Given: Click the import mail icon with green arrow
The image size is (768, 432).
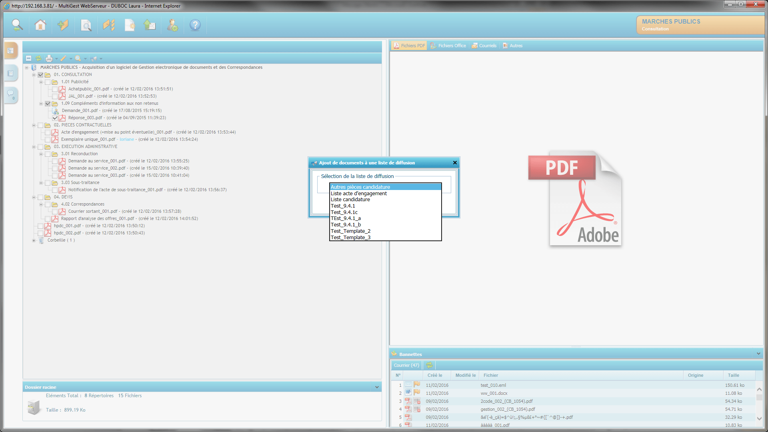Looking at the screenshot, I should tap(150, 25).
